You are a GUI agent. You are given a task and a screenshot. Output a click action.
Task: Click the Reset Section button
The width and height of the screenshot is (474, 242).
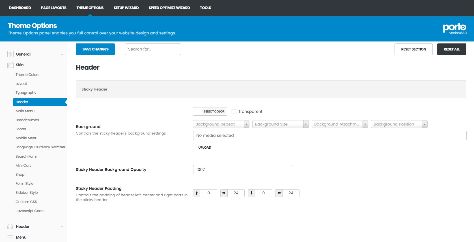(413, 49)
